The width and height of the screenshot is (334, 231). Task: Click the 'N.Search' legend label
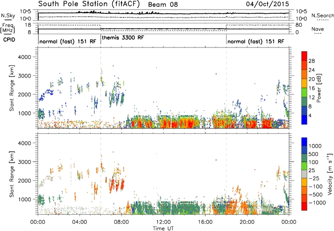coord(322,15)
